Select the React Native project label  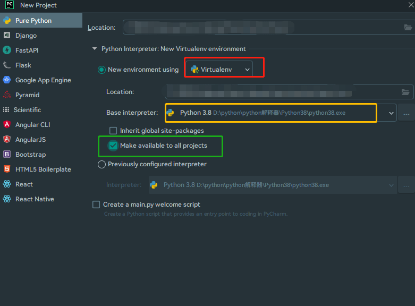[35, 199]
